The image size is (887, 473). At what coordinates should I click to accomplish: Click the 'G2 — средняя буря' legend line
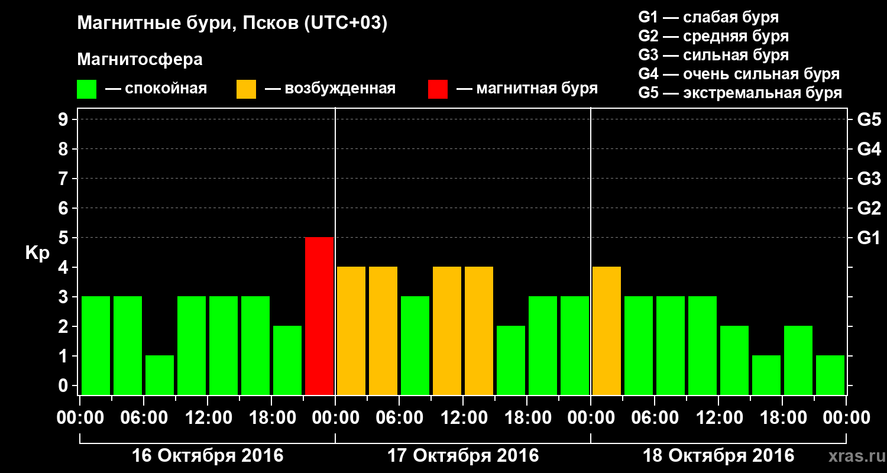[713, 36]
